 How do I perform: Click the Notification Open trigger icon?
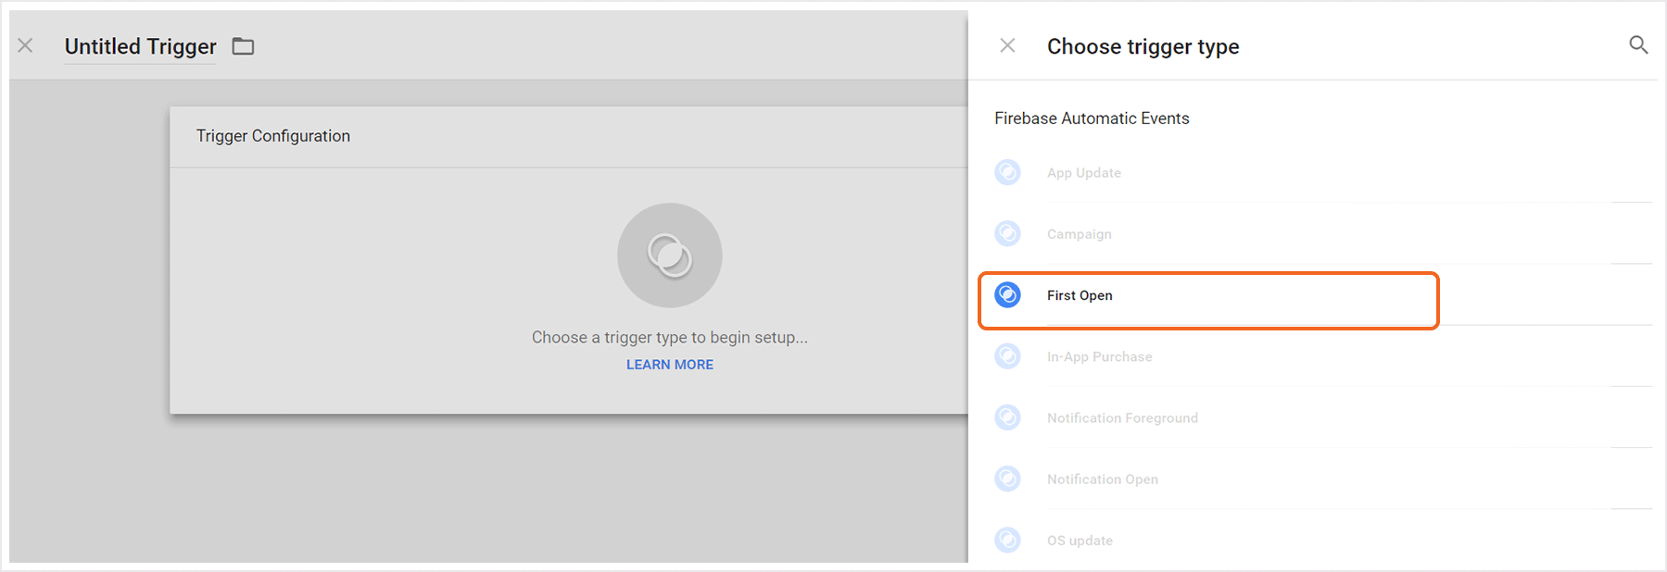1007,479
